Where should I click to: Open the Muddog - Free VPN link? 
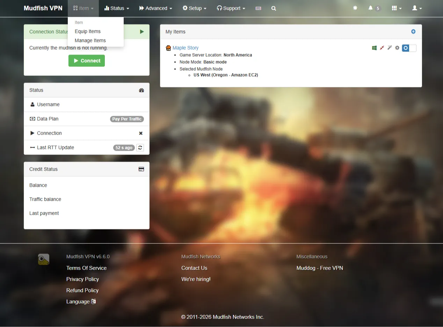[x=320, y=268]
